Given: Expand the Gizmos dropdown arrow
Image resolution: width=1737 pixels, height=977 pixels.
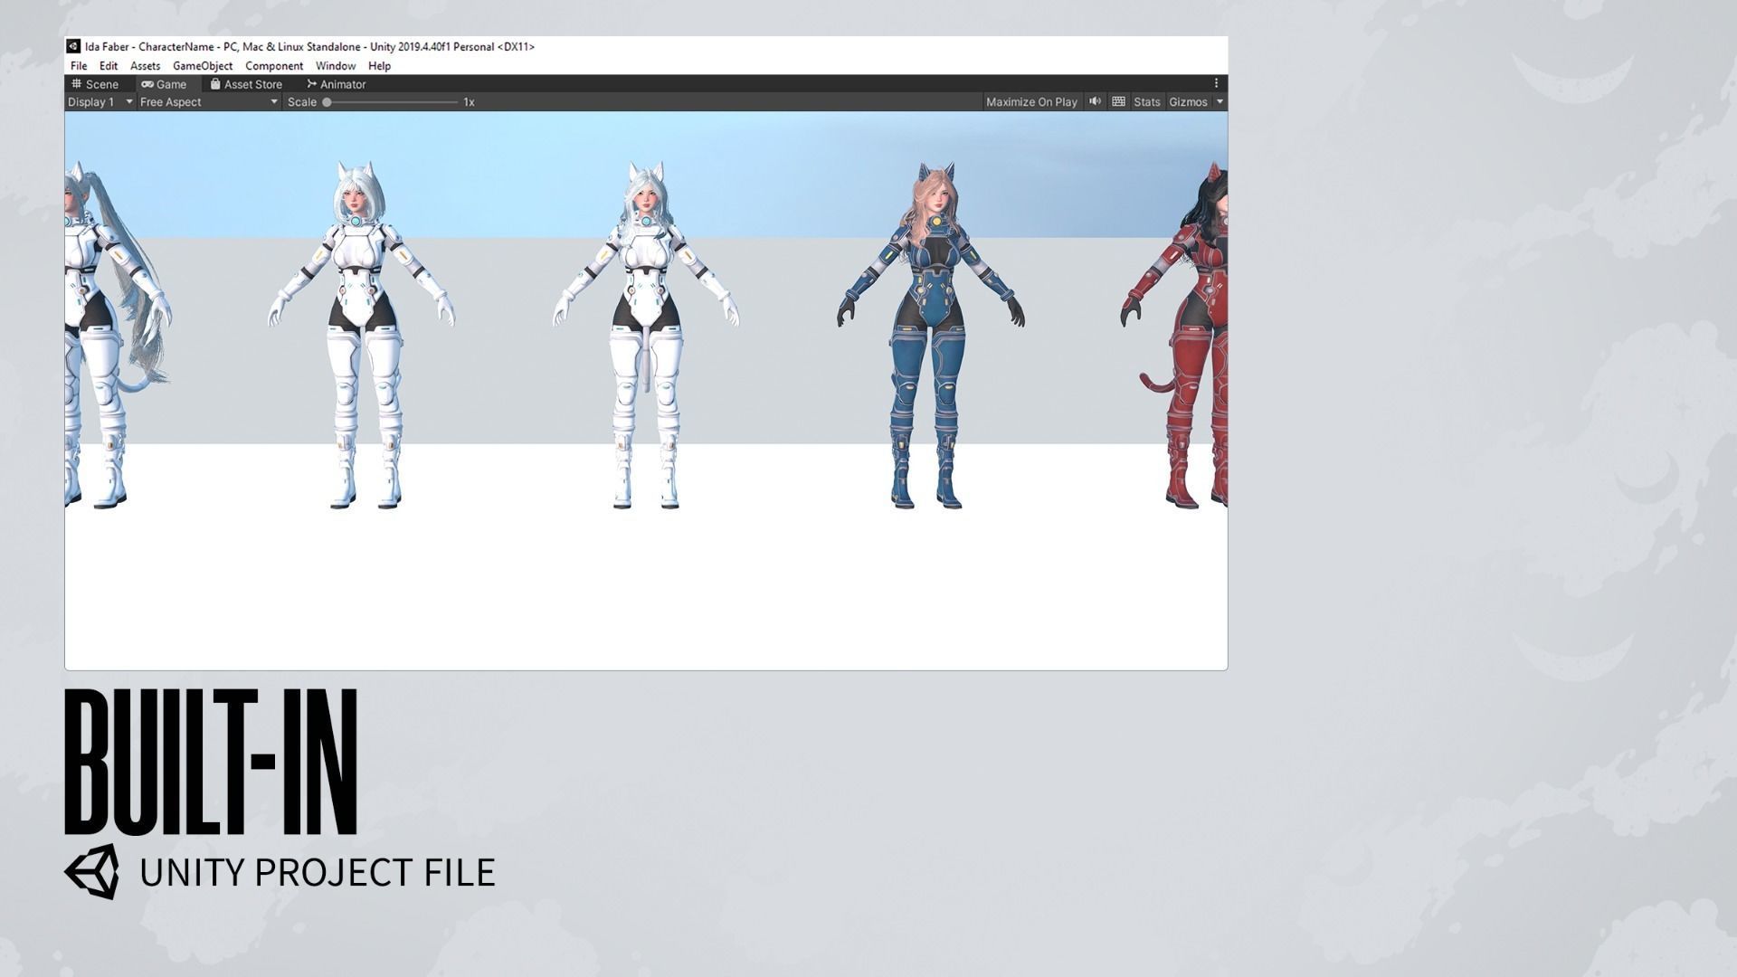Looking at the screenshot, I should tap(1220, 102).
